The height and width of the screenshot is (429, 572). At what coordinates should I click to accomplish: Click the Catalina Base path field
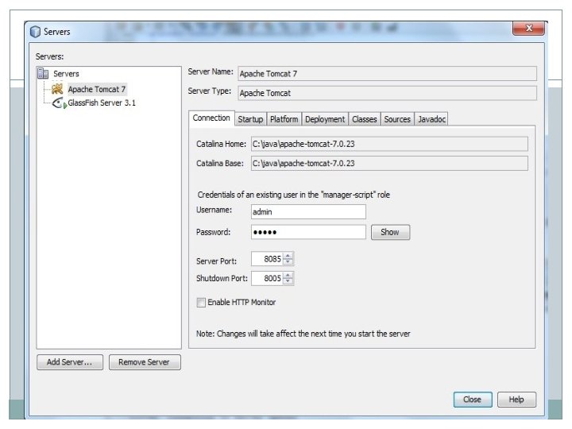(x=389, y=163)
